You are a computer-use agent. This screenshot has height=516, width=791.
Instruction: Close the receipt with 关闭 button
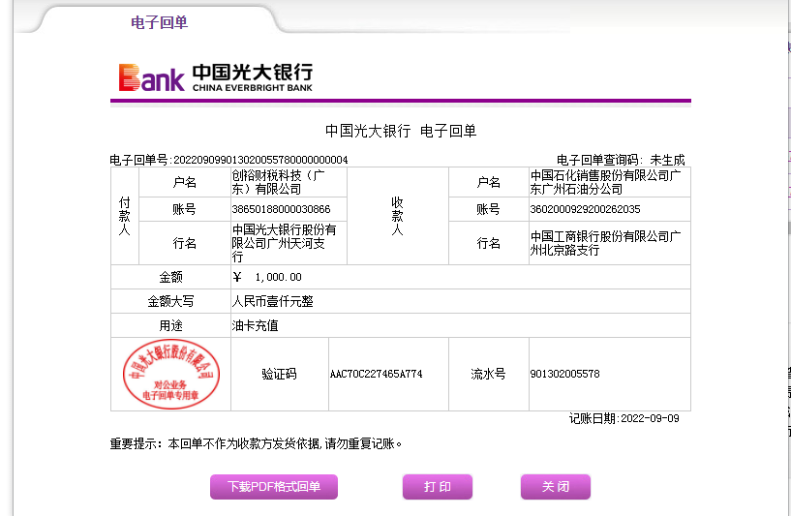coord(555,486)
